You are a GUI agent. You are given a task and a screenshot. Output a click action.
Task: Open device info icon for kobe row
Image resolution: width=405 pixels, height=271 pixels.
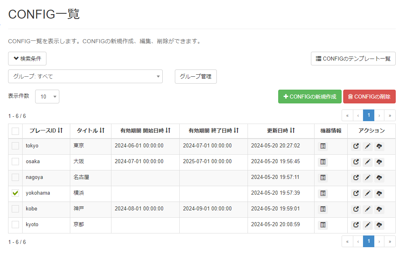click(323, 209)
